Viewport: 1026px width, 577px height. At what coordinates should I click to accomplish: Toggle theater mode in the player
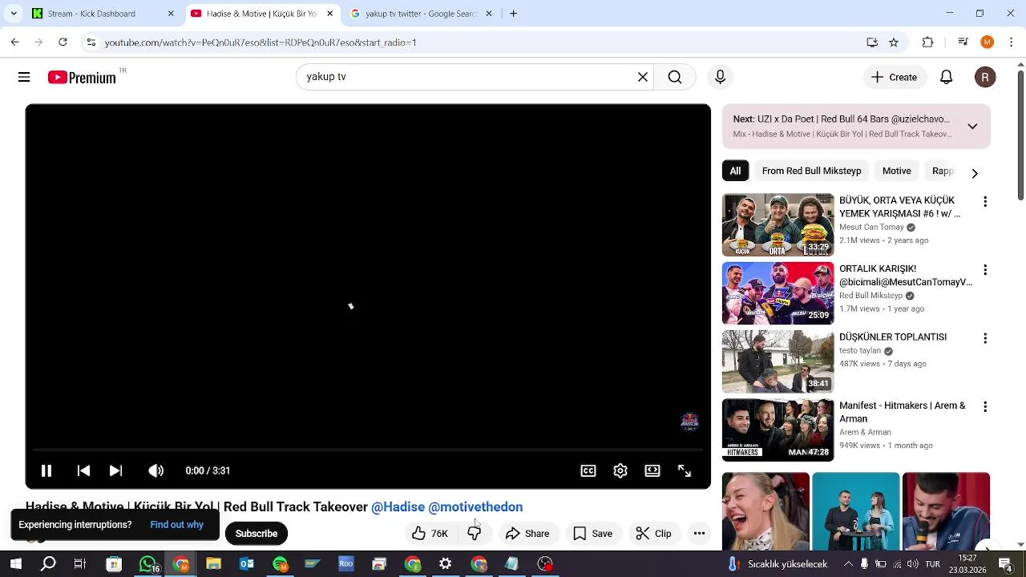(652, 470)
